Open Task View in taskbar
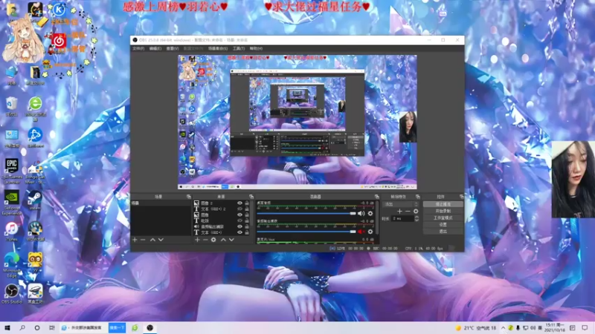This screenshot has height=334, width=595. [51, 328]
